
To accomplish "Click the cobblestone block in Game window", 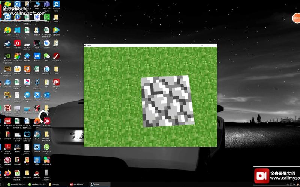I will pyautogui.click(x=168, y=101).
